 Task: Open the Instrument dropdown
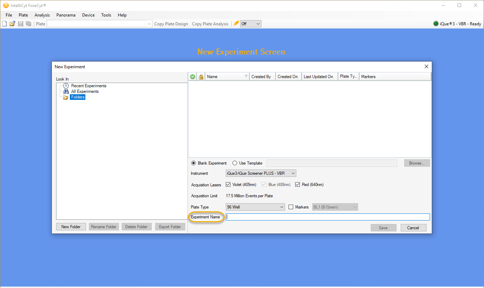click(261, 173)
